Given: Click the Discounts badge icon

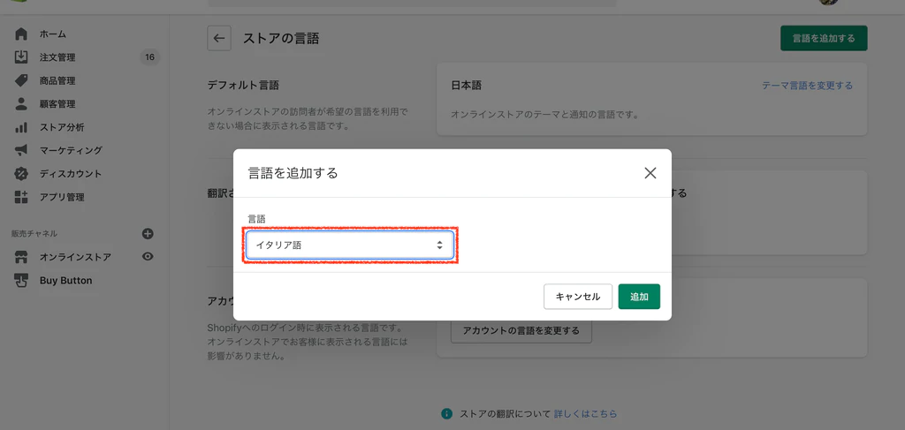Looking at the screenshot, I should (x=21, y=173).
